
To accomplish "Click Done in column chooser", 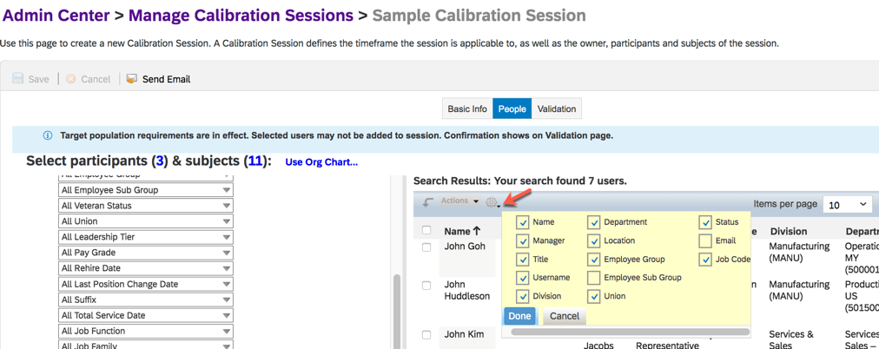I will point(519,316).
